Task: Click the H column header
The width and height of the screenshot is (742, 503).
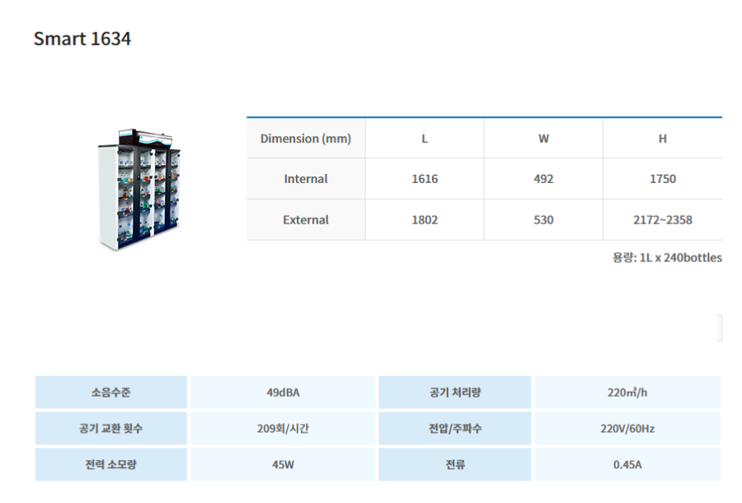Action: coord(662,139)
